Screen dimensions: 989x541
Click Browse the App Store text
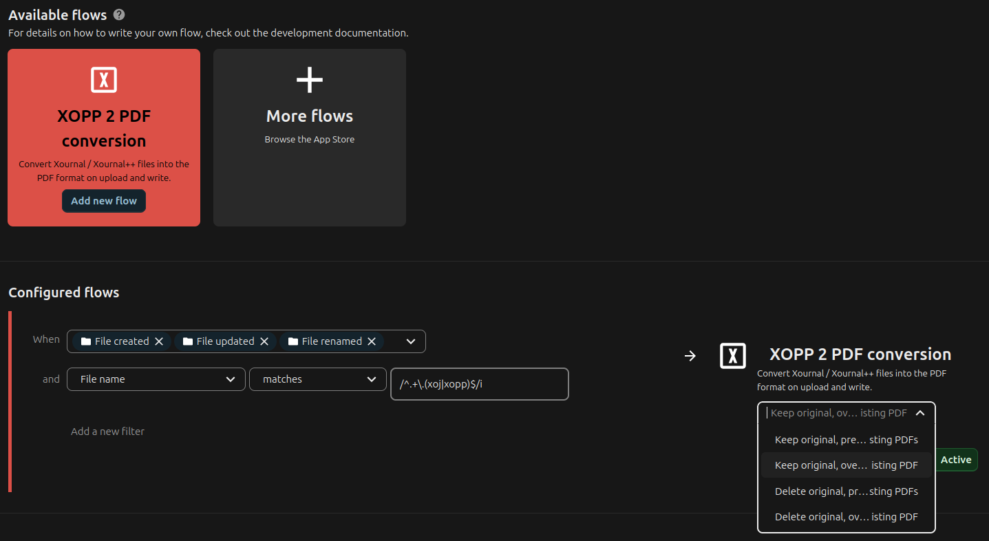310,139
